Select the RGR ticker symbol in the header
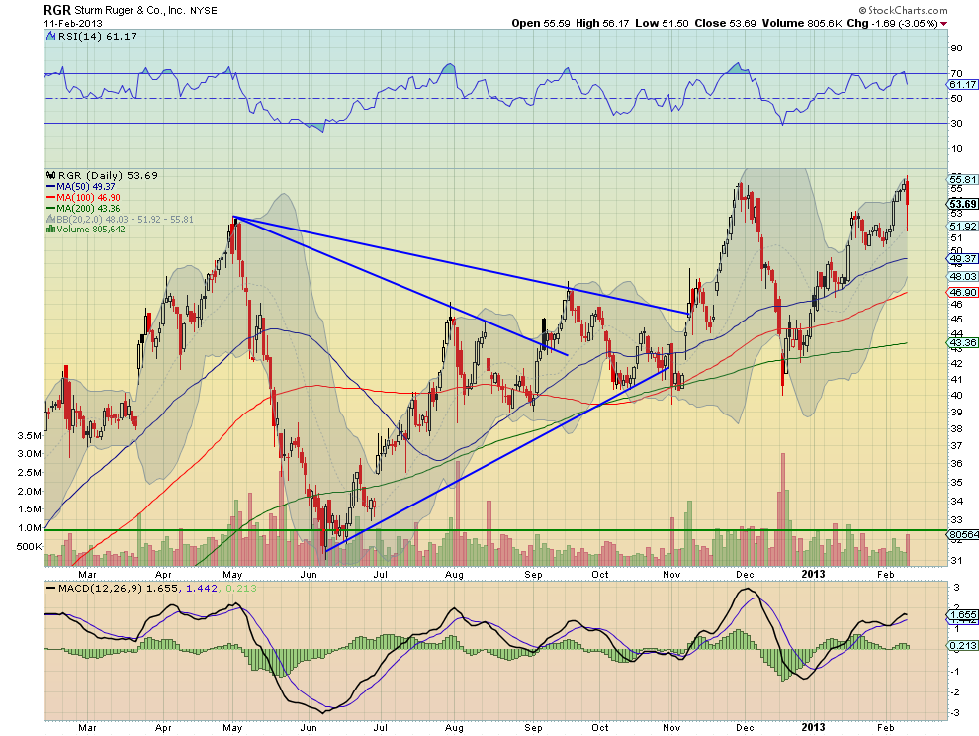 (57, 10)
